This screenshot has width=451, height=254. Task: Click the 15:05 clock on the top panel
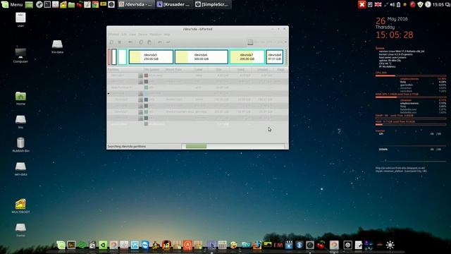pos(438,4)
